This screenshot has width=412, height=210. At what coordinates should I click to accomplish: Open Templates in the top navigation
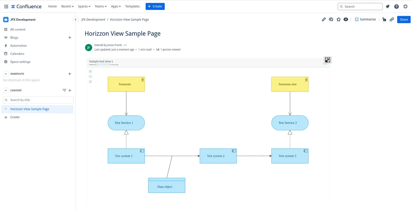click(133, 7)
